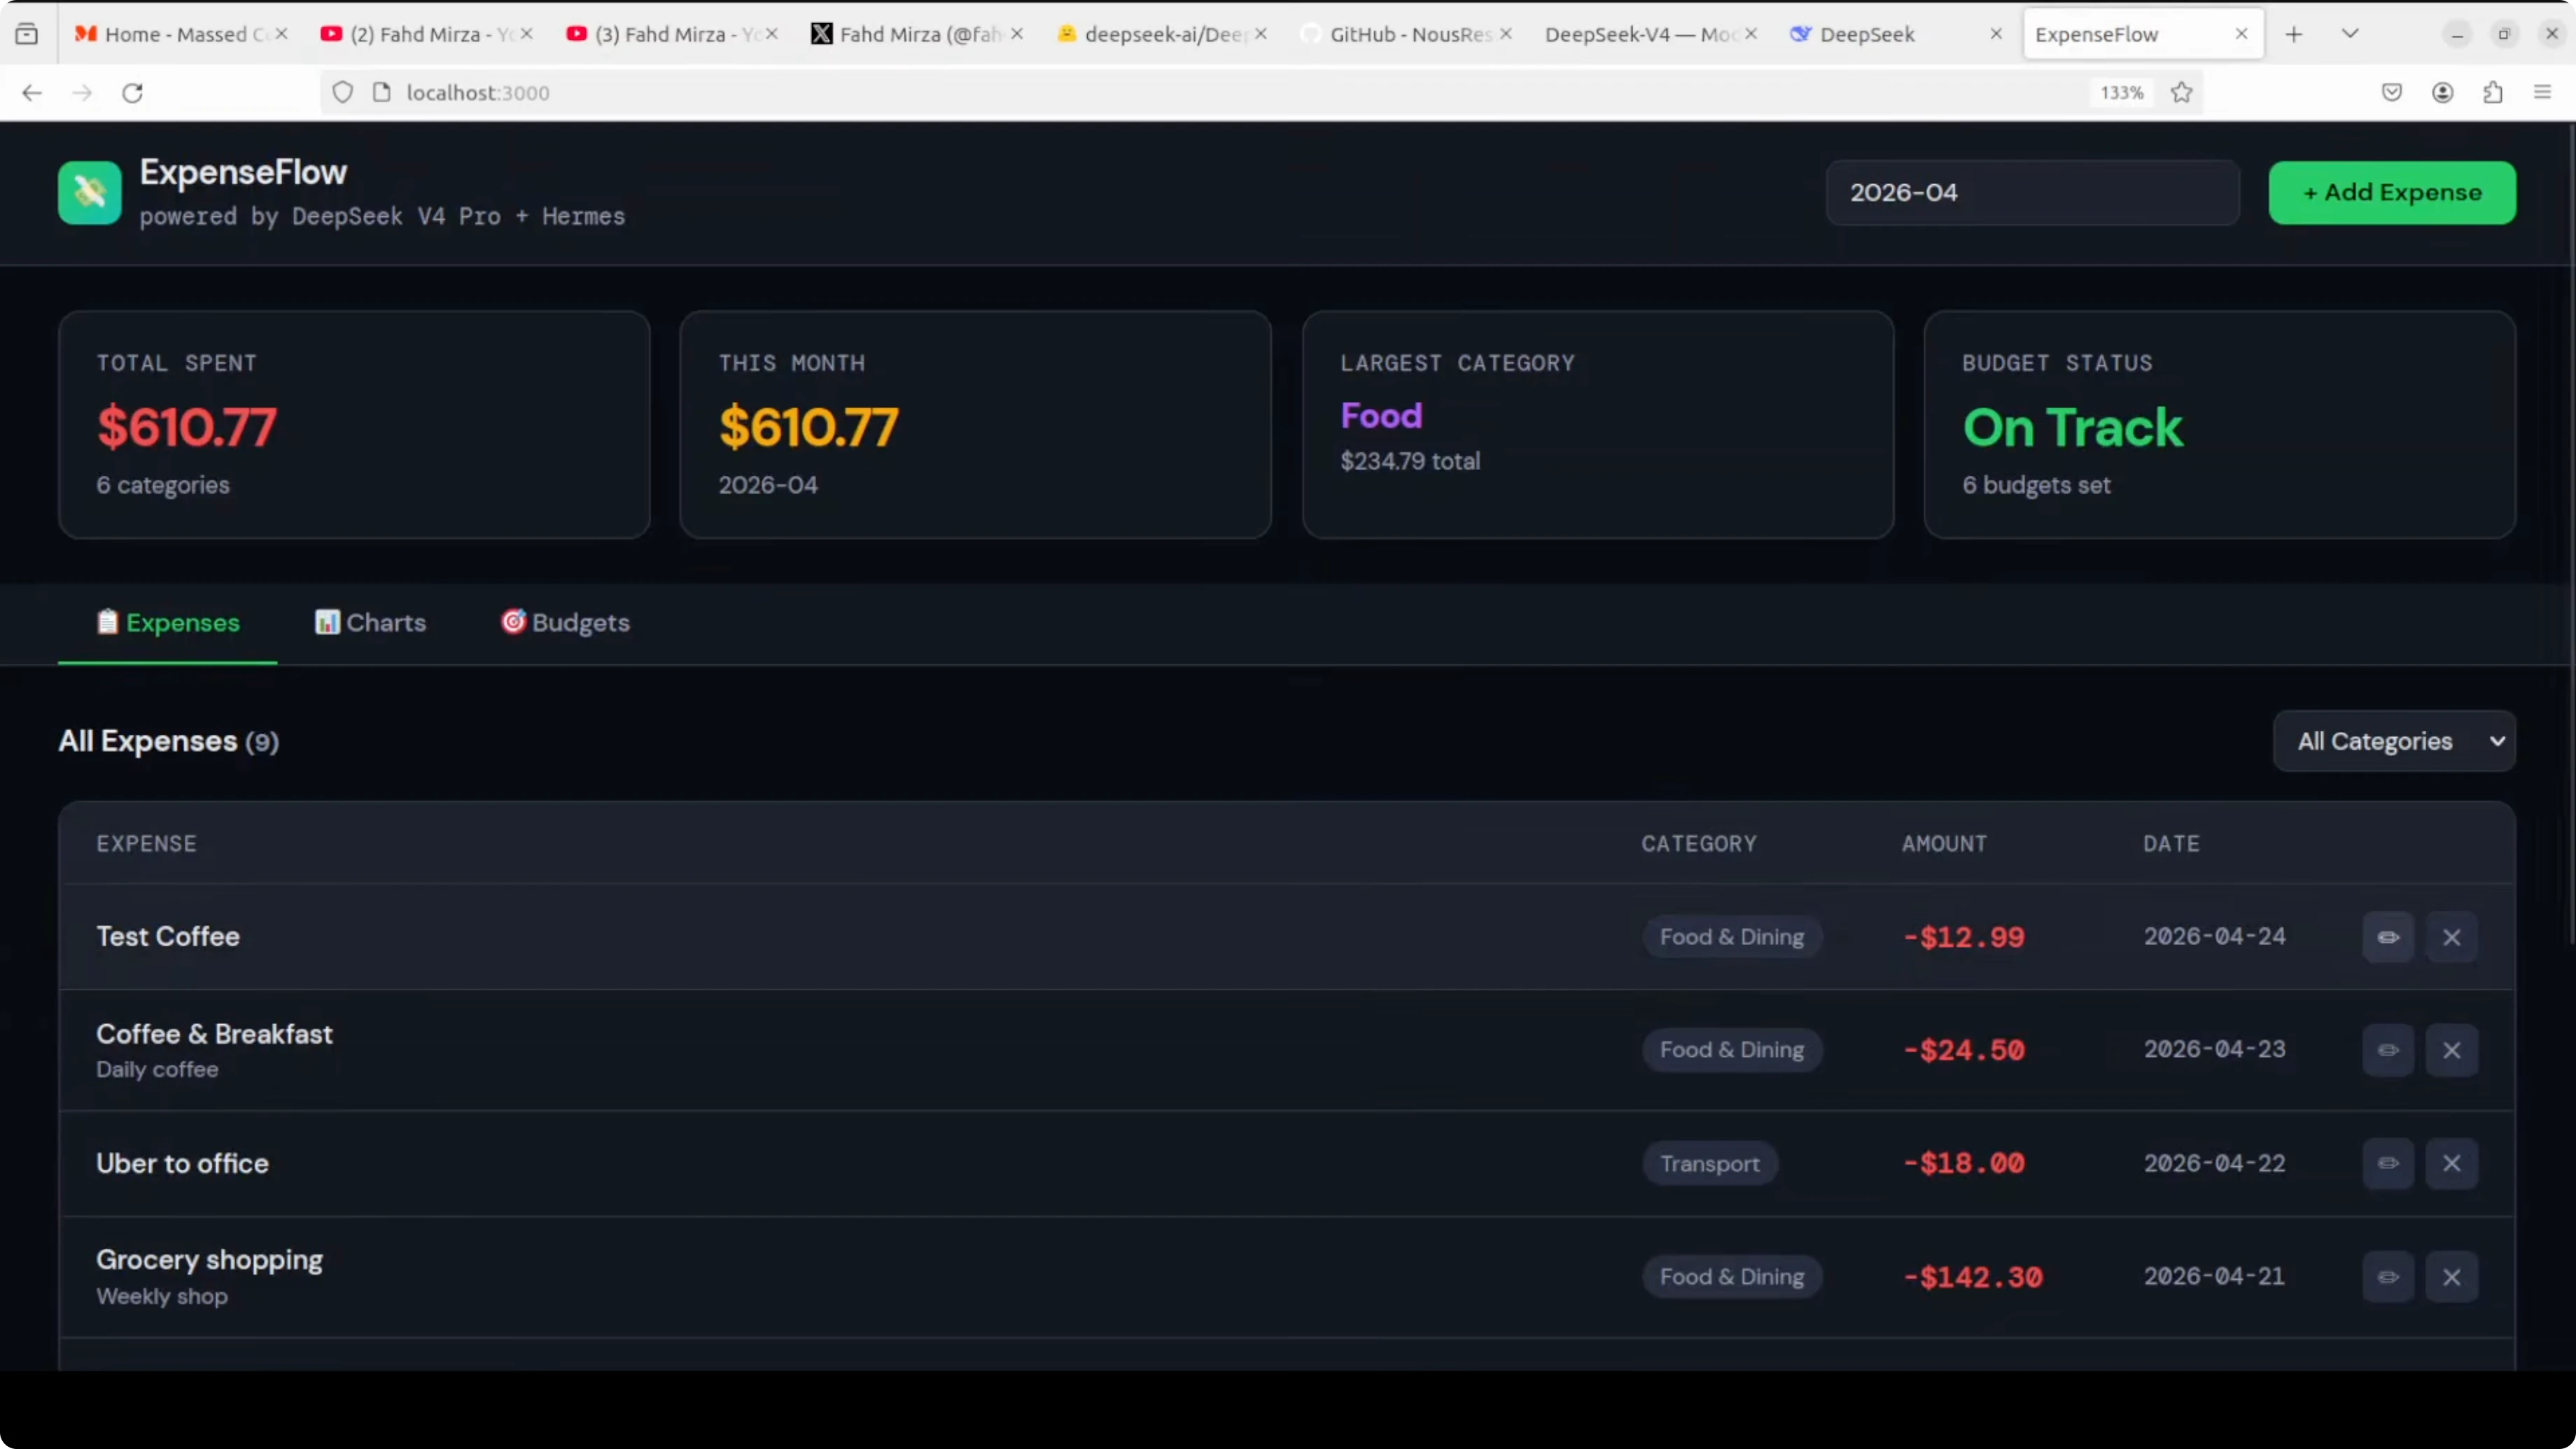Reload the localhost page
The image size is (2576, 1449).
tap(133, 92)
